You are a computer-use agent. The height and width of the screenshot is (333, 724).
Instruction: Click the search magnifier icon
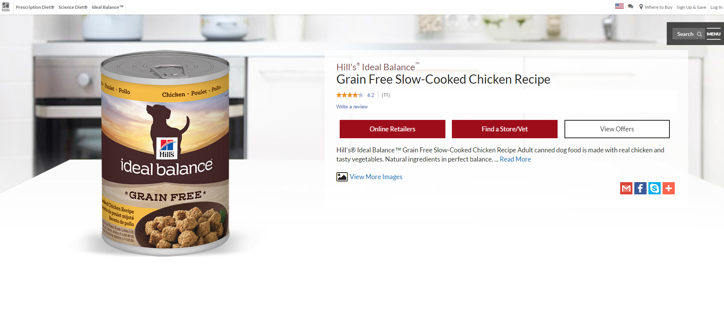699,34
